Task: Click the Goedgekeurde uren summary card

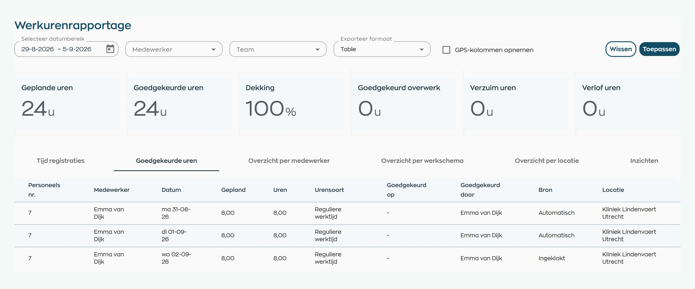Action: [180, 103]
